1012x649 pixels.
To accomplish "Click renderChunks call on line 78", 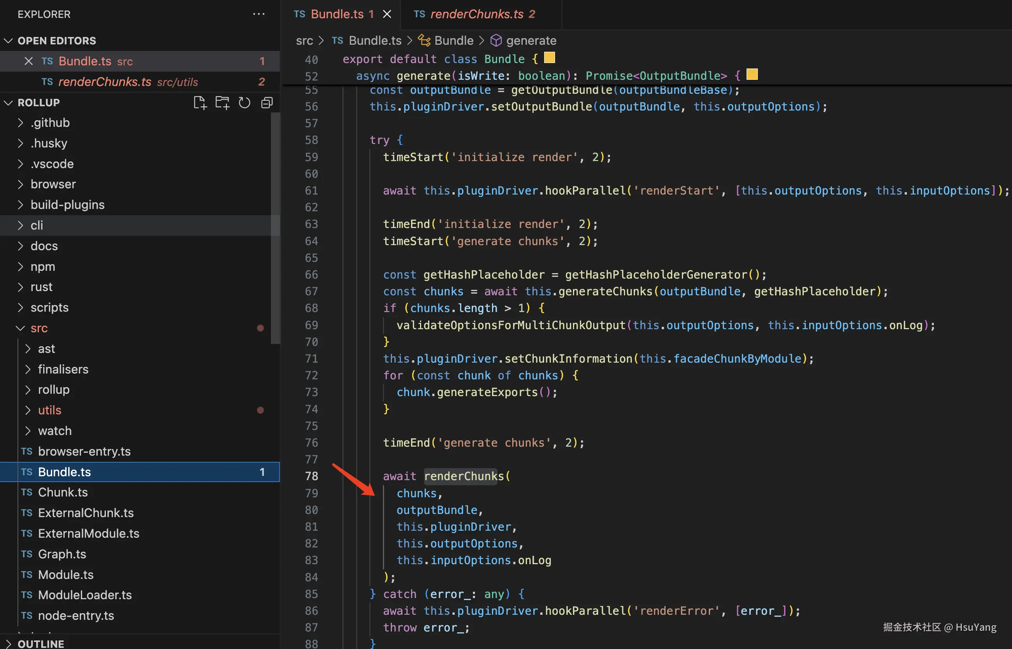I will (x=463, y=476).
